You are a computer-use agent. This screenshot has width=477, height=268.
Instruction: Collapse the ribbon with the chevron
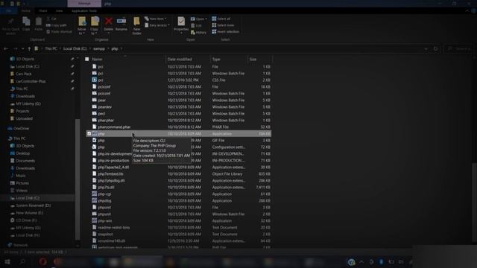(x=467, y=10)
